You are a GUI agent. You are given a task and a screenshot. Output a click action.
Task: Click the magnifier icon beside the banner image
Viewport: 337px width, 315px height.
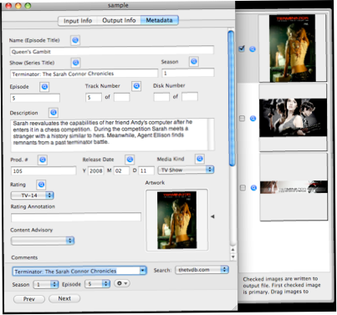coord(253,188)
